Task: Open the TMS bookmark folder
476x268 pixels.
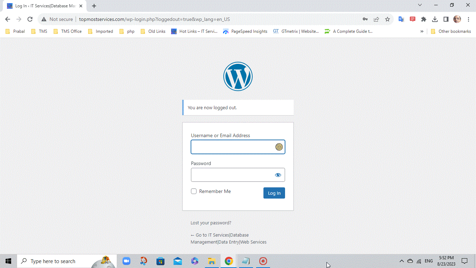Action: point(39,31)
